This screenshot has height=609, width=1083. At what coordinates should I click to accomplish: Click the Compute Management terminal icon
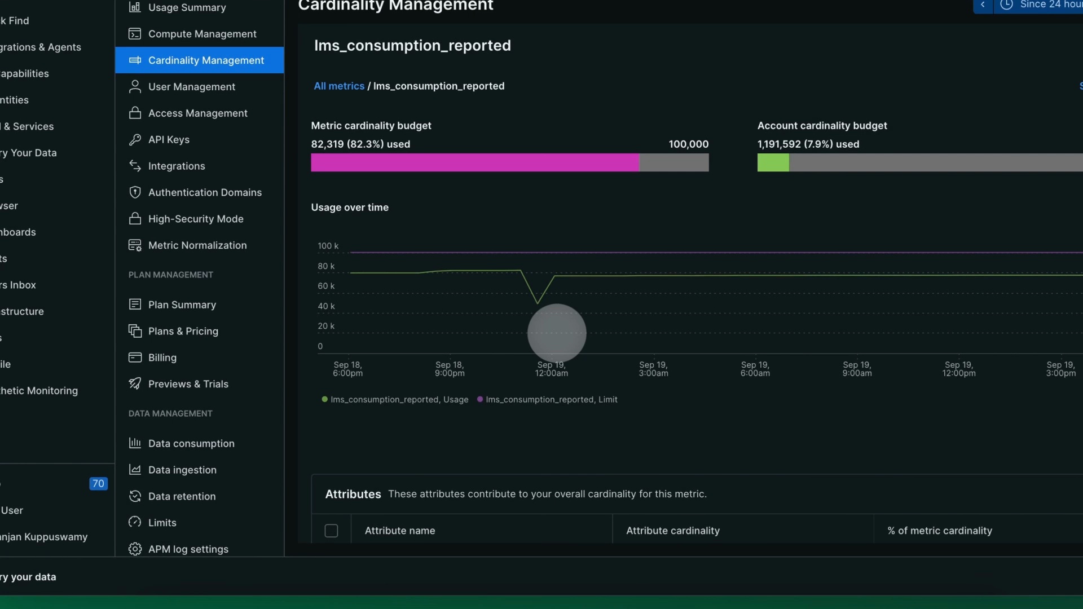[x=135, y=34]
